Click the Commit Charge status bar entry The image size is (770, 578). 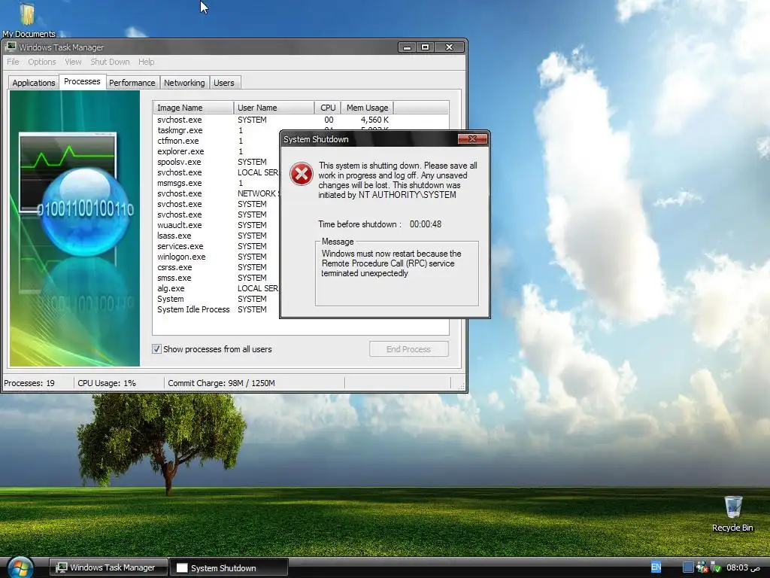tap(222, 383)
